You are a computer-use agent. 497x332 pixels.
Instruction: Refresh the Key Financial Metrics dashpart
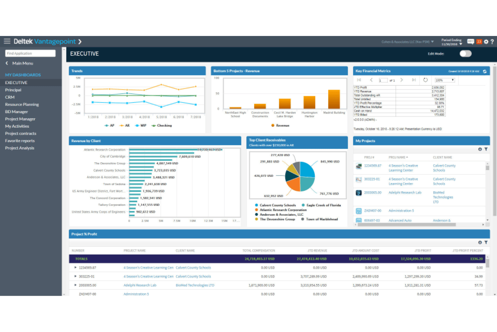coord(485,71)
